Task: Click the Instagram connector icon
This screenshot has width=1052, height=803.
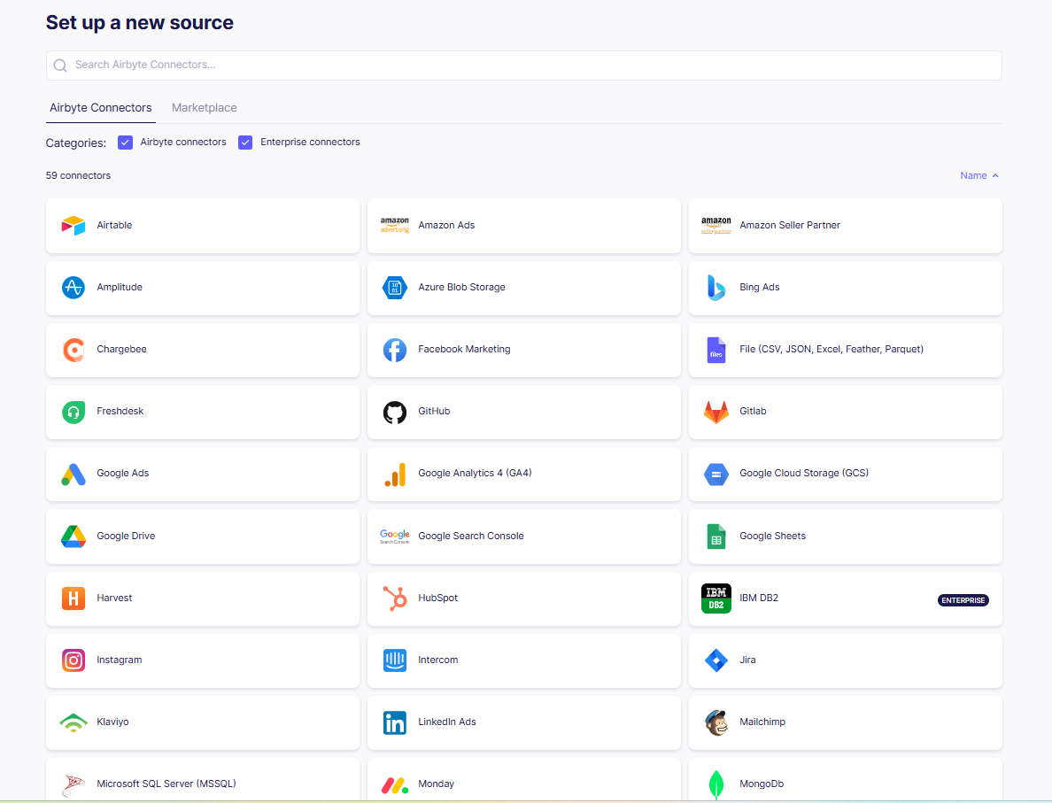Action: (73, 660)
